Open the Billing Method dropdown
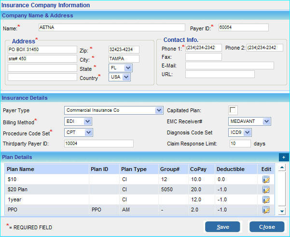Viewport: 290px width, 237px height. [x=87, y=121]
